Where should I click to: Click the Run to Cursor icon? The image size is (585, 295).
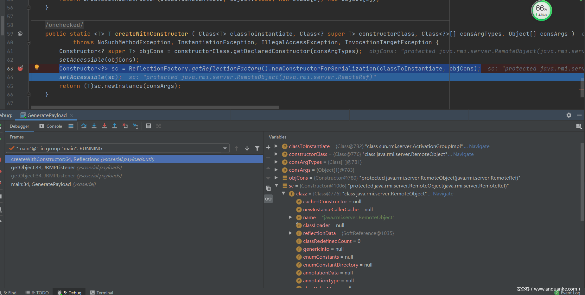tap(136, 126)
